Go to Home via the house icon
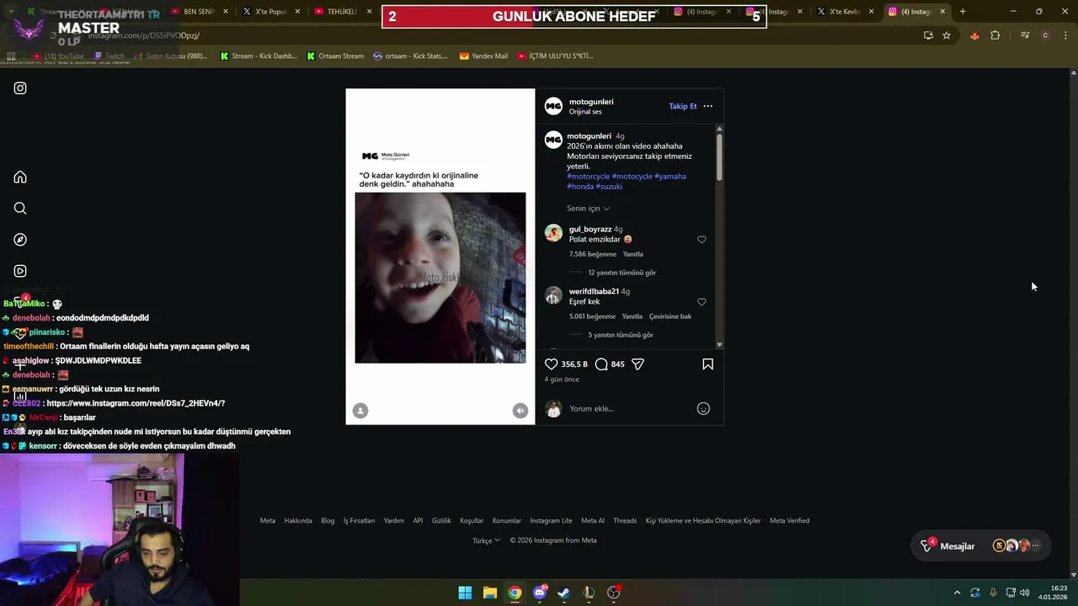The image size is (1078, 606). pos(20,178)
